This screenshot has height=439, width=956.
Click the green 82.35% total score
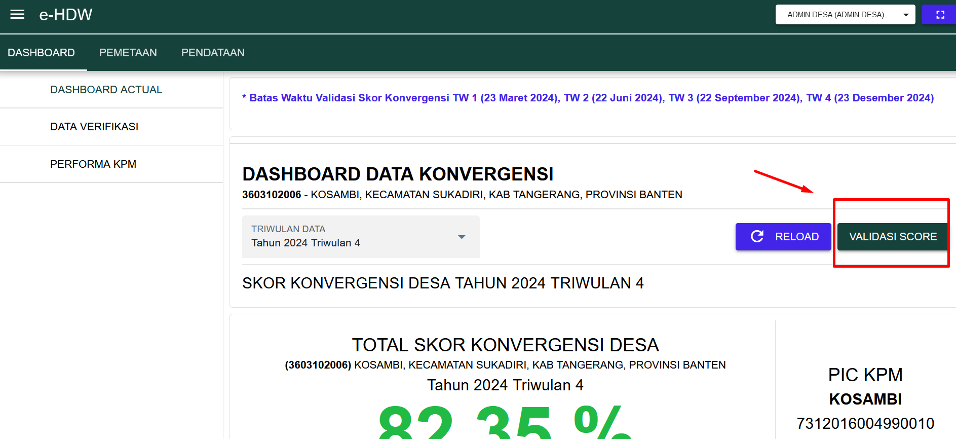pyautogui.click(x=504, y=423)
